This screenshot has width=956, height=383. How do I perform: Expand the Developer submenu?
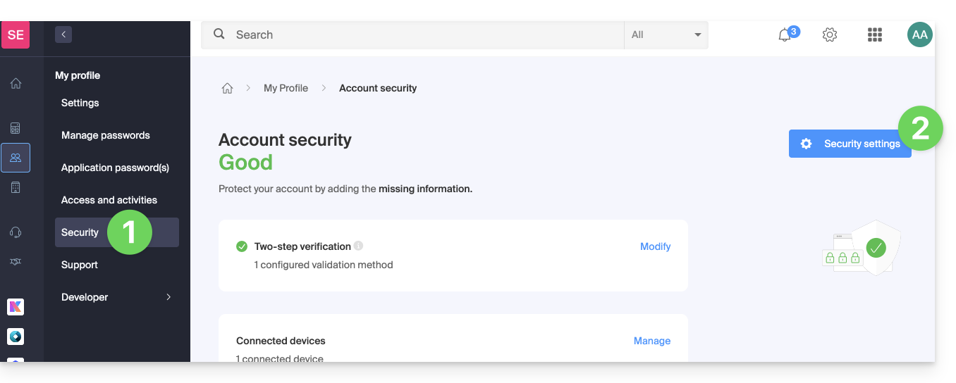(168, 297)
